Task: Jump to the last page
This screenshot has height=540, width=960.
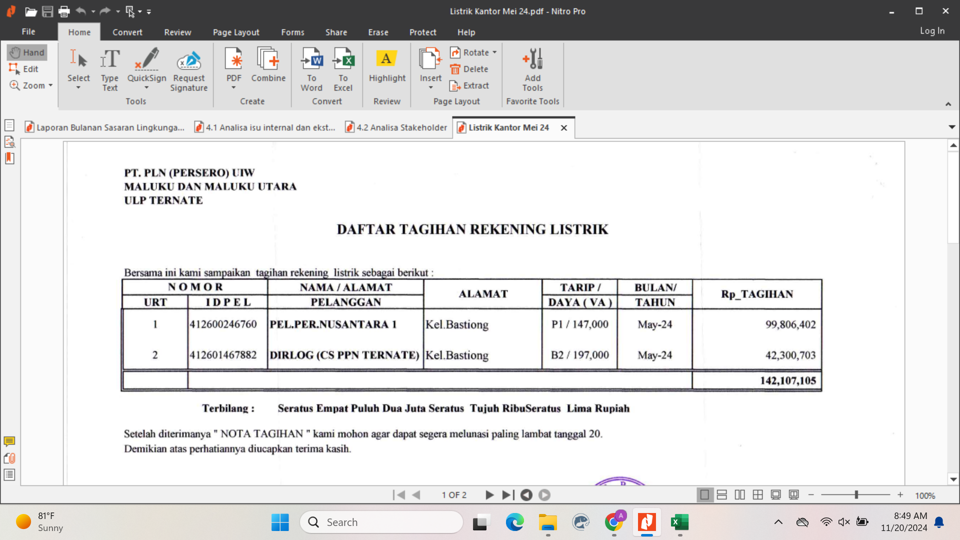Action: click(508, 495)
